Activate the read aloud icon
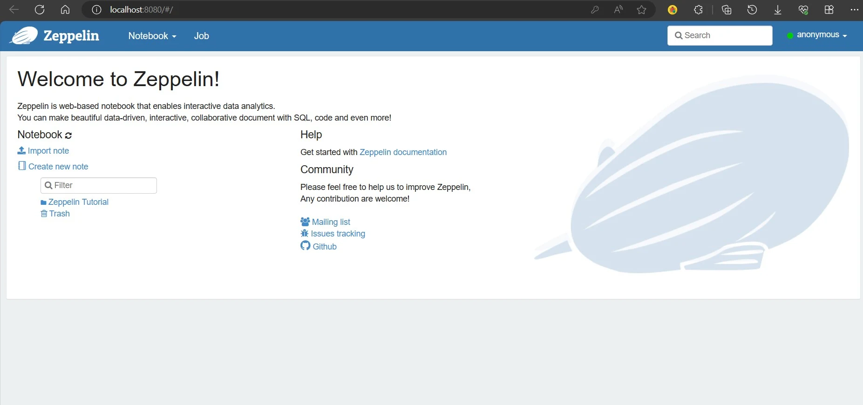The width and height of the screenshot is (863, 405). point(618,10)
